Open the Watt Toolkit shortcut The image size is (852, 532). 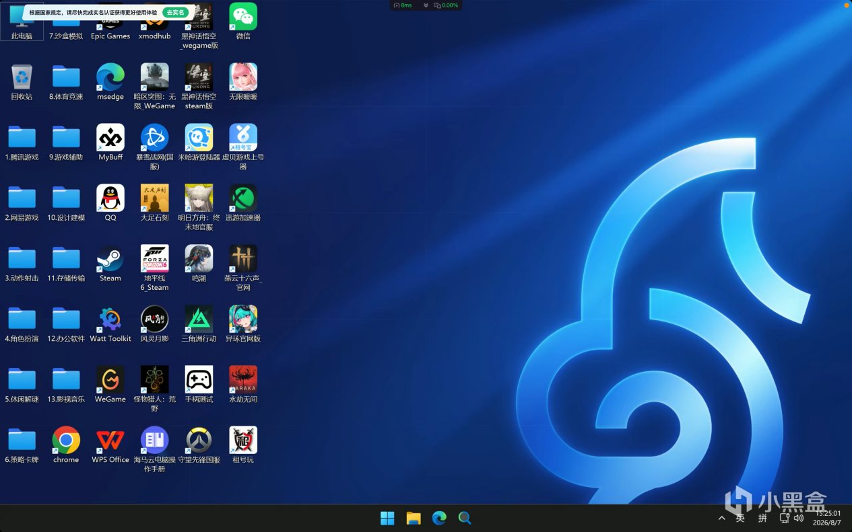[110, 319]
